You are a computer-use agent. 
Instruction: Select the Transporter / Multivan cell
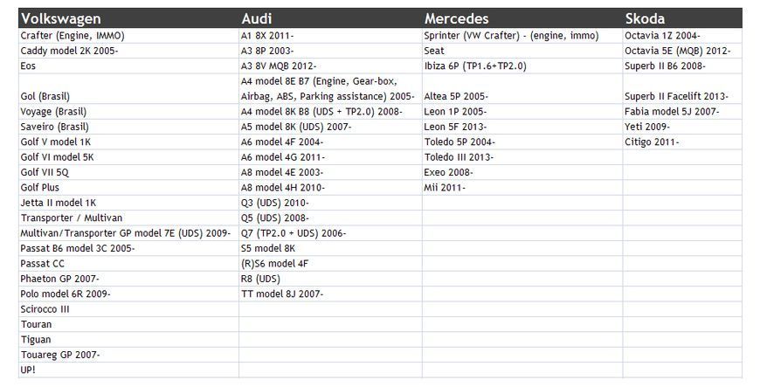pos(128,218)
